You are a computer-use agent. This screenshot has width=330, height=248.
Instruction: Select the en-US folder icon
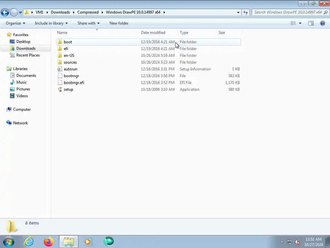click(60, 56)
